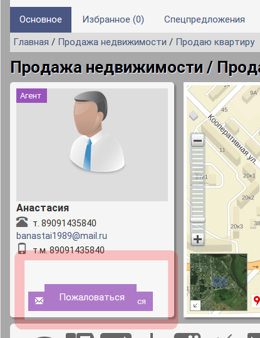This screenshot has height=338, width=260.
Task: Click the telephone icon beside the agent's number
Action: [22, 222]
